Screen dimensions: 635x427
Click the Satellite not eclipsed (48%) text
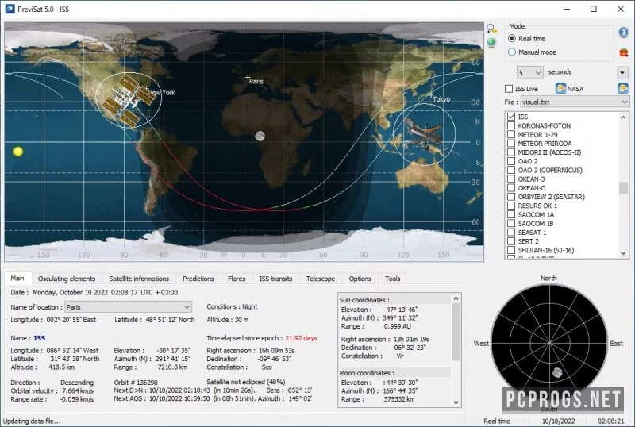pos(246,382)
